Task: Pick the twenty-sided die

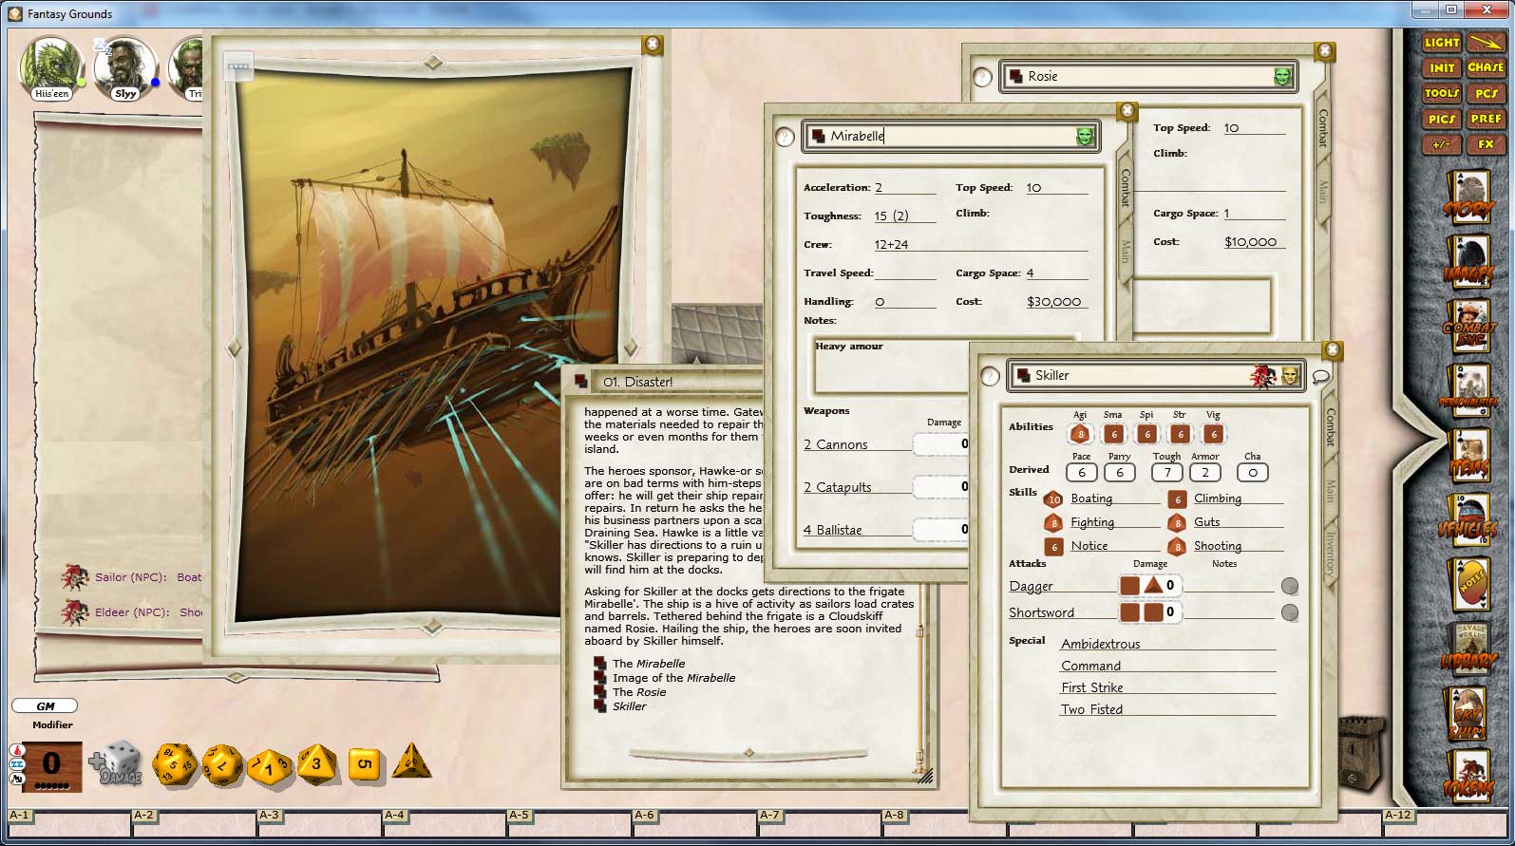Action: point(175,764)
